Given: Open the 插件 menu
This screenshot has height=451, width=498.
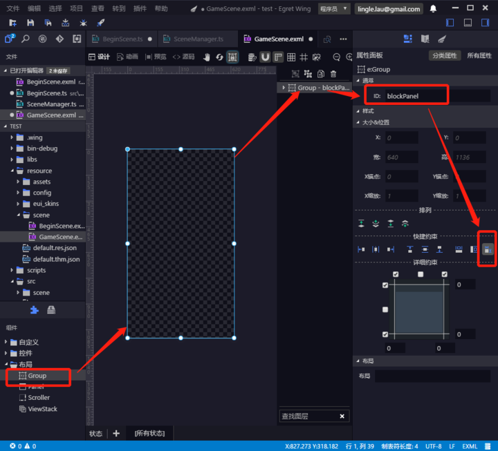Looking at the screenshot, I should pyautogui.click(x=140, y=8).
